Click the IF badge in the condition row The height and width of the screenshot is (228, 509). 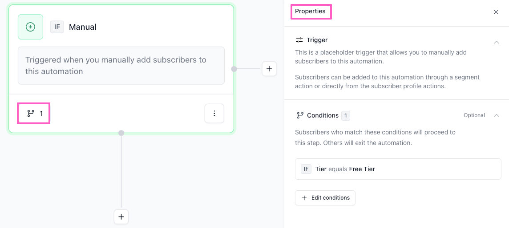pos(306,169)
